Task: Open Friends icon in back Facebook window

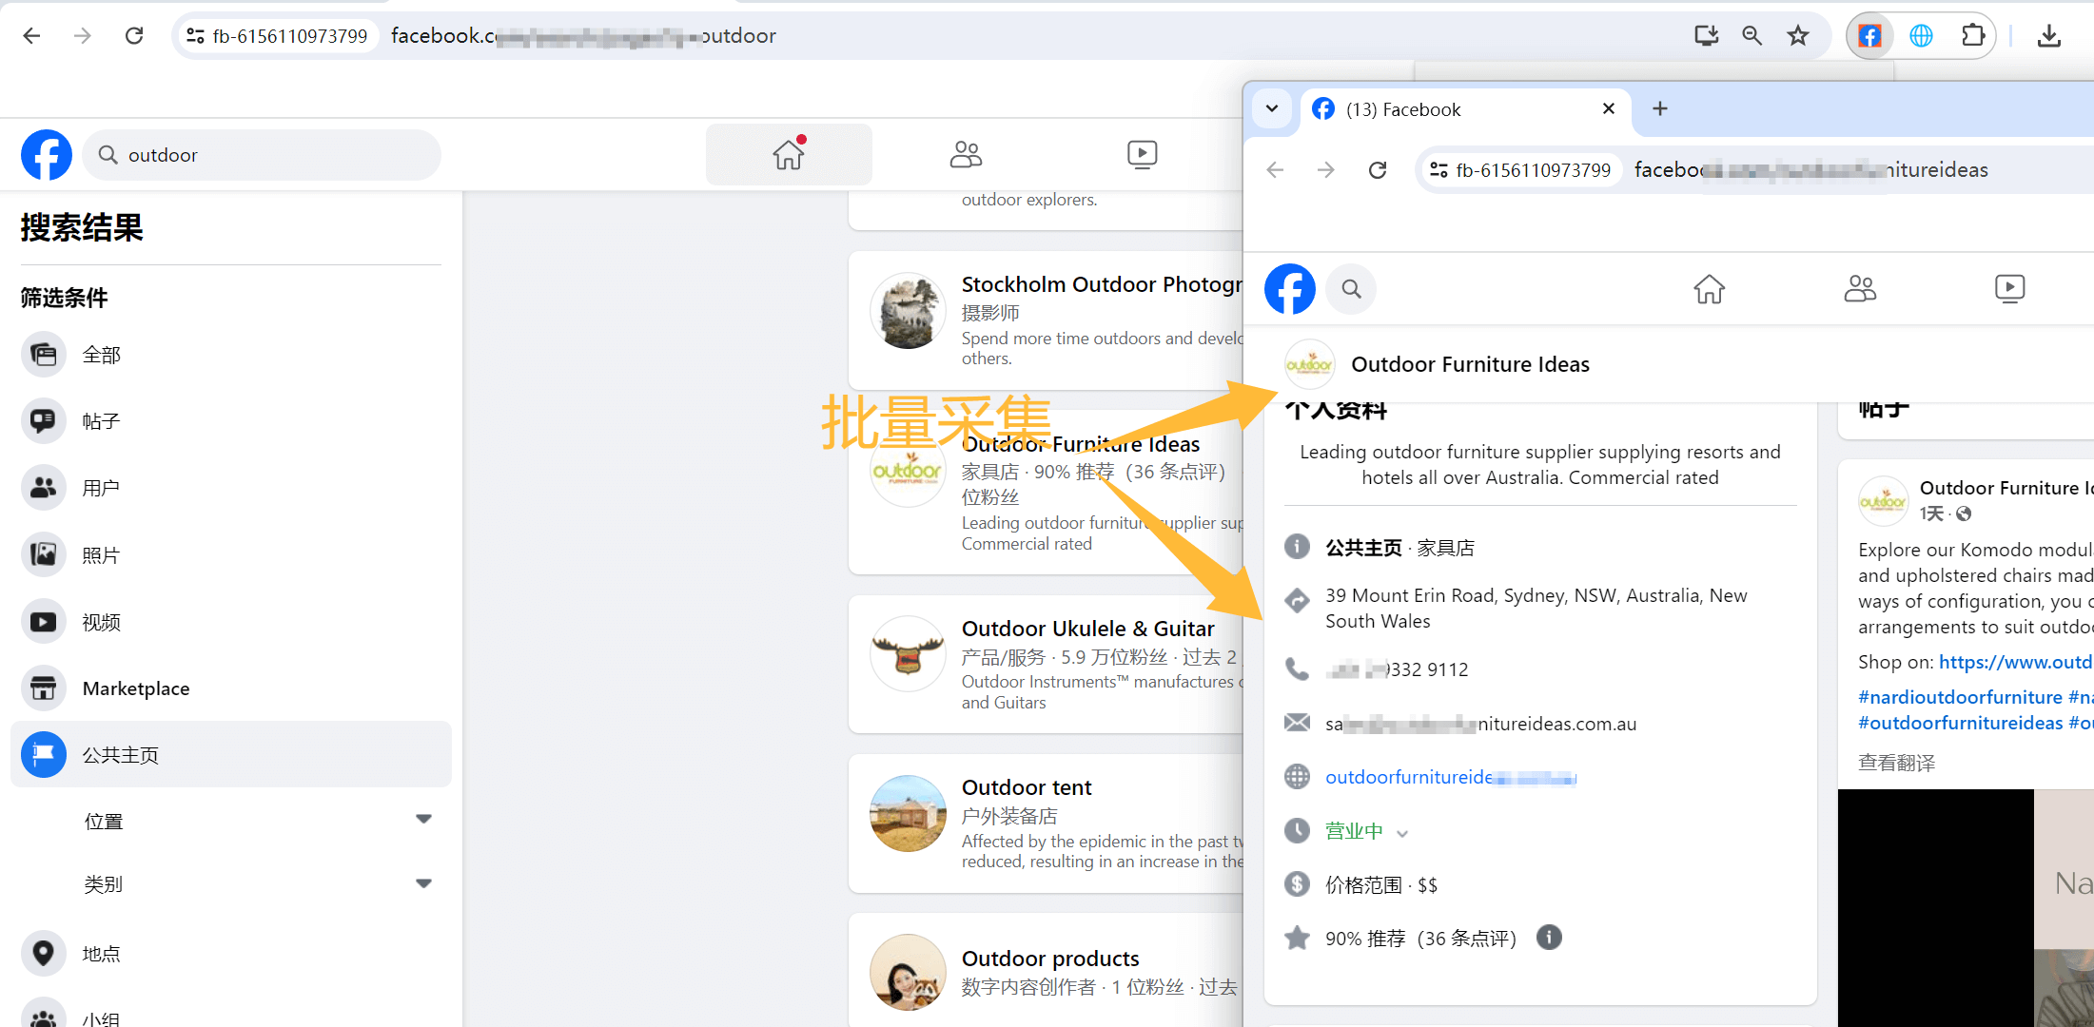Action: pos(966,154)
